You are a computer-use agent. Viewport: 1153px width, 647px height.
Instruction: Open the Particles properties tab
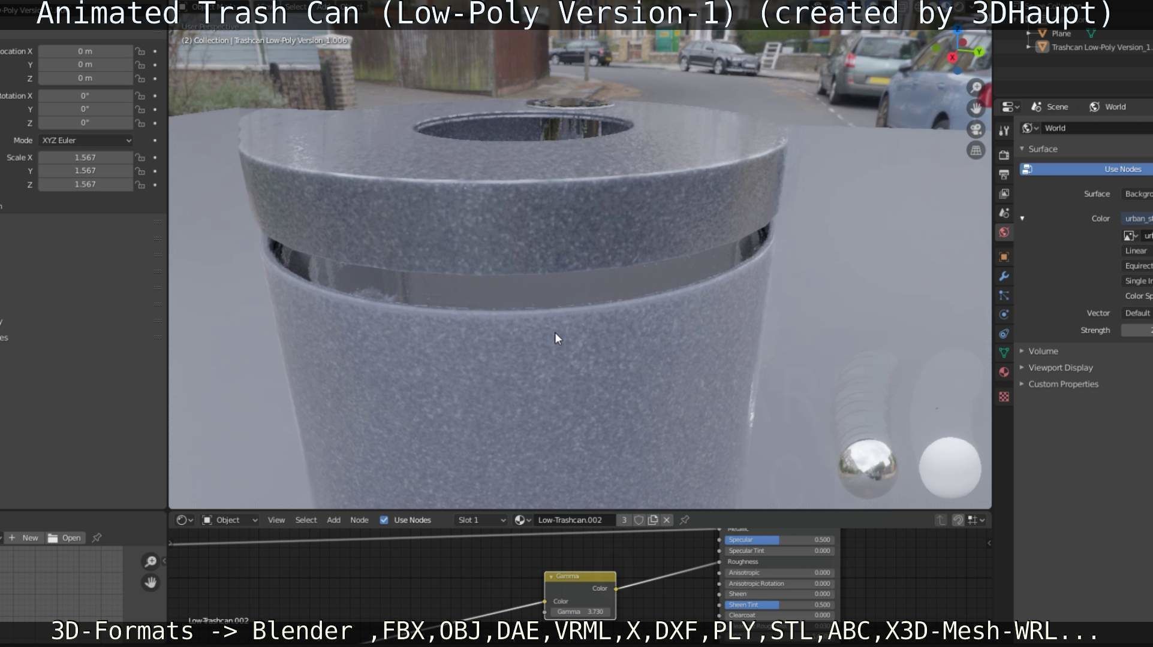tap(1004, 295)
